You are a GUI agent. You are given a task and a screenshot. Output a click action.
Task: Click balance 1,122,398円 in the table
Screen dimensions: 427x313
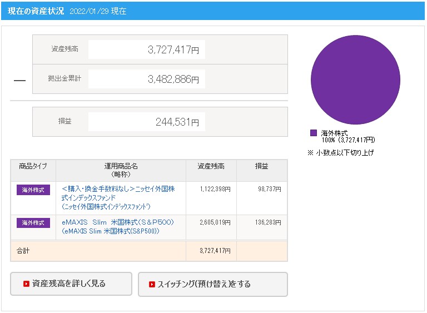pyautogui.click(x=215, y=189)
